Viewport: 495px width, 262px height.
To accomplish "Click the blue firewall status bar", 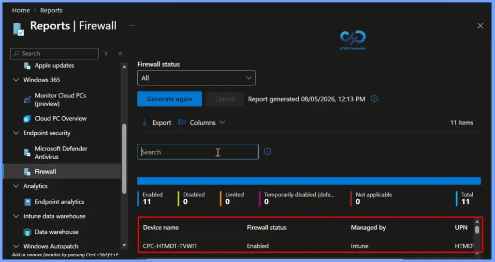I will click(x=309, y=180).
